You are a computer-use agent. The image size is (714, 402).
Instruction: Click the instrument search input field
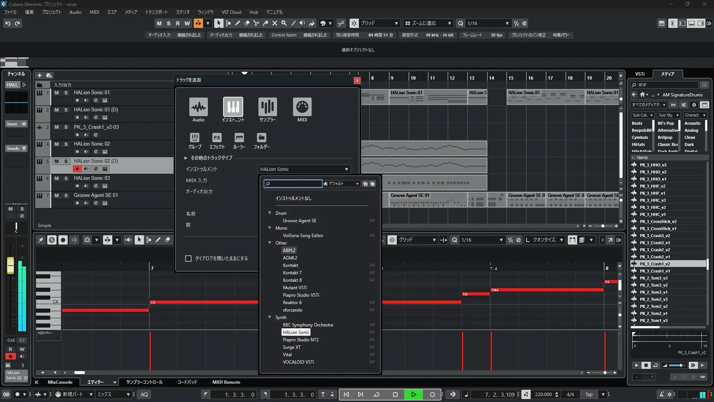coord(294,184)
